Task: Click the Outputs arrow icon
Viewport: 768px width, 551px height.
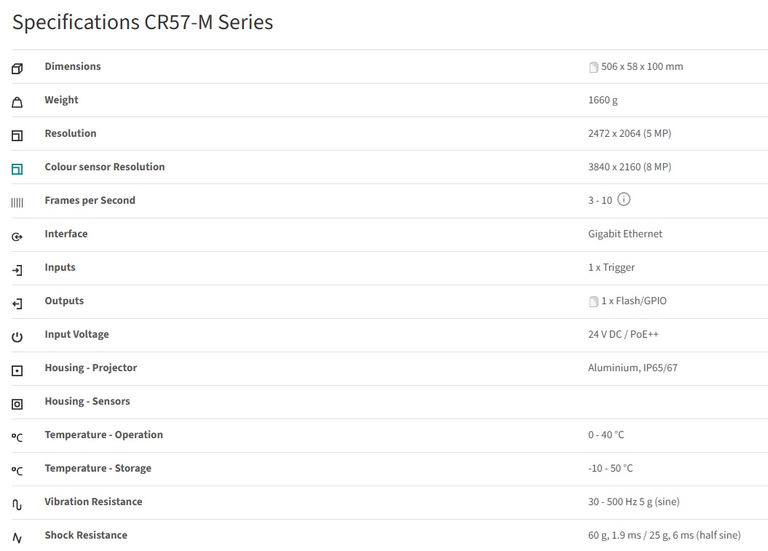Action: point(17,304)
